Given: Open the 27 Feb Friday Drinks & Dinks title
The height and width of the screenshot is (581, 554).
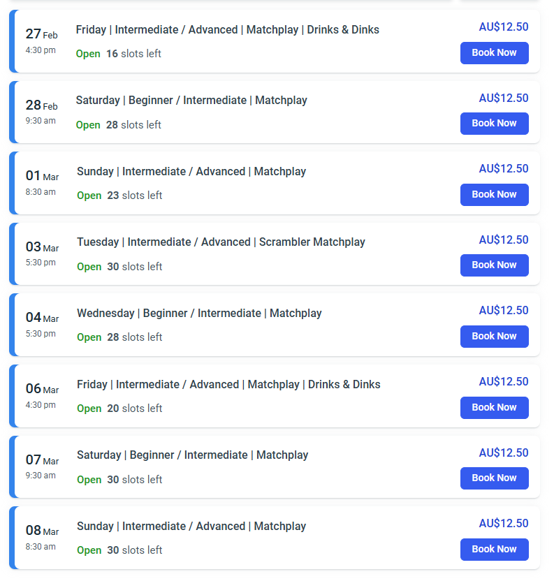Looking at the screenshot, I should pyautogui.click(x=227, y=29).
